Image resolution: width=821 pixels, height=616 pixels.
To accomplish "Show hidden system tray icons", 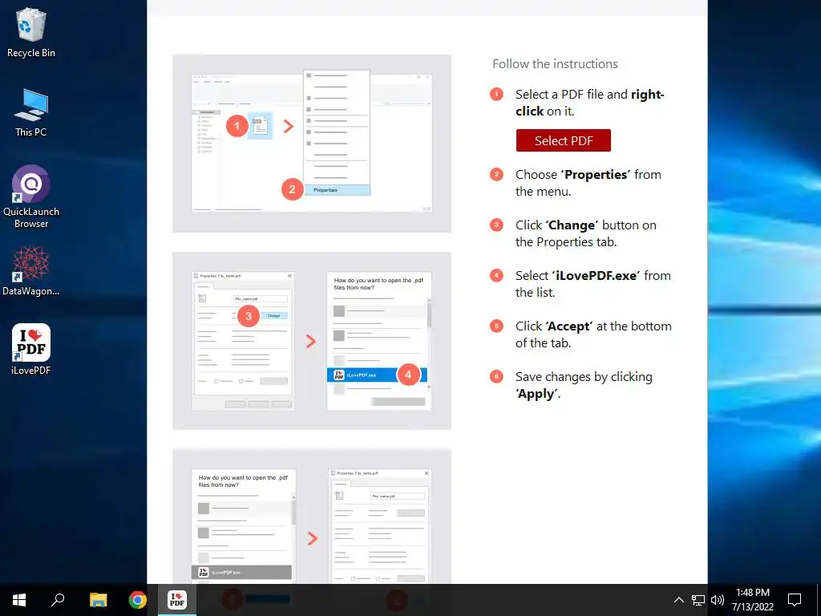I will click(x=678, y=600).
